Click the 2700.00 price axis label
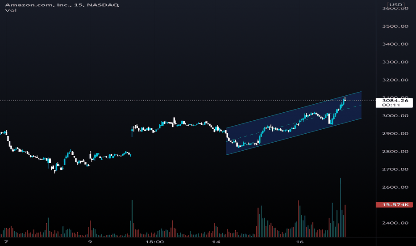 coord(395,169)
